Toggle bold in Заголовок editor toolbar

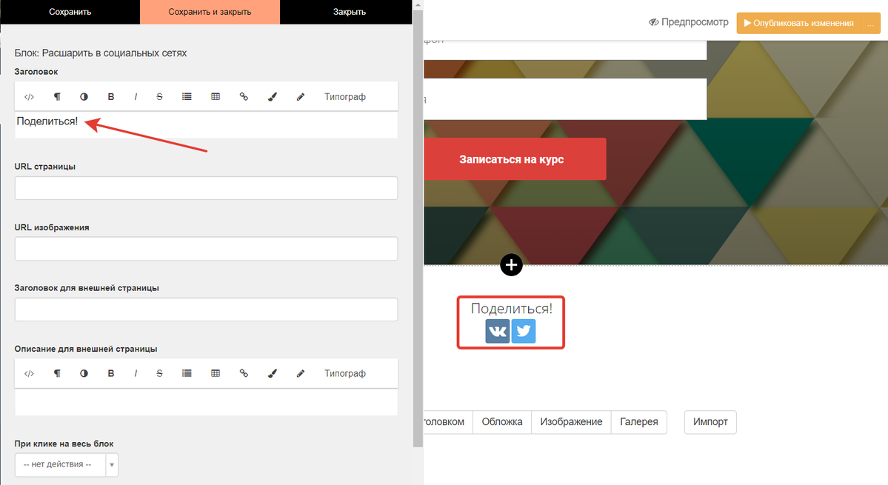click(111, 97)
